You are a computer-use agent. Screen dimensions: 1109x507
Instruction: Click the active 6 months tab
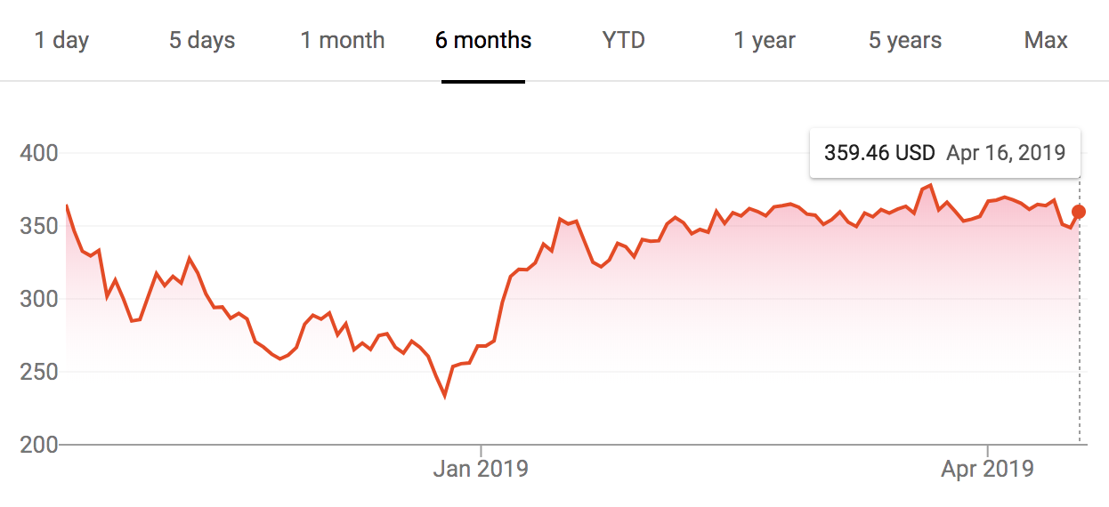(x=483, y=40)
